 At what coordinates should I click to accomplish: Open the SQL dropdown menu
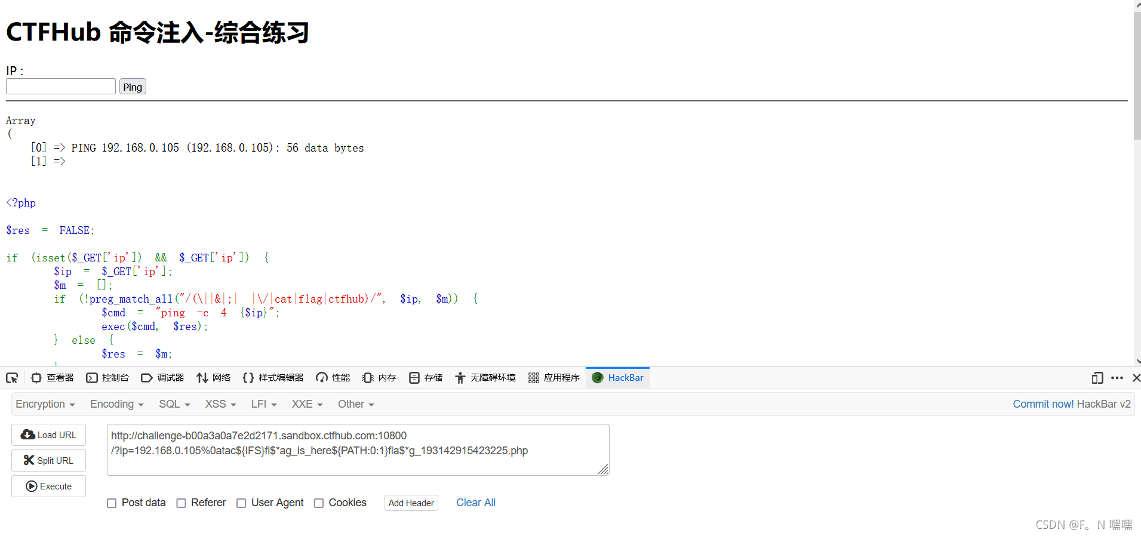[x=174, y=404]
